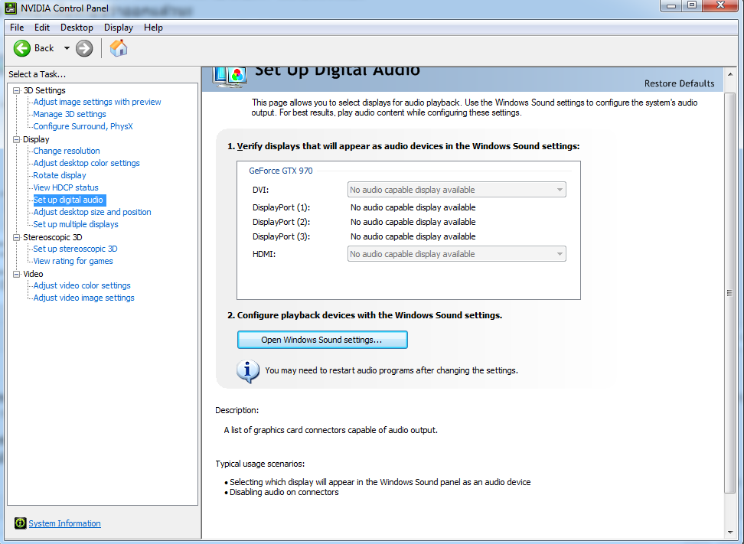Click the DisplayPort (1): label
This screenshot has height=544, width=744.
click(x=281, y=208)
